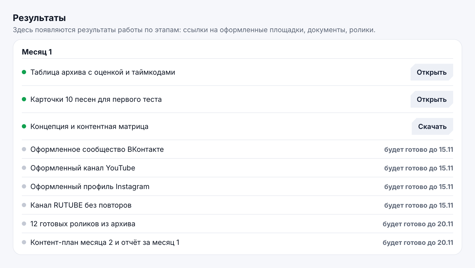Click the 20.11 deadline for 12 готовых роликов

click(418, 224)
